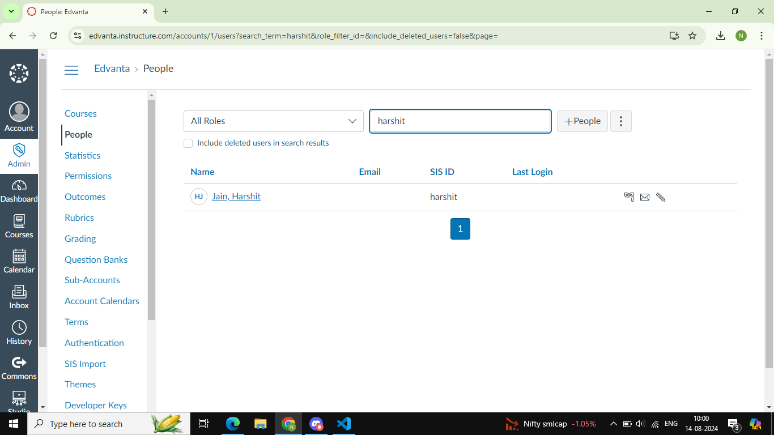Open Chrome's tab search dropdown arrow
774x435 pixels.
pos(11,11)
